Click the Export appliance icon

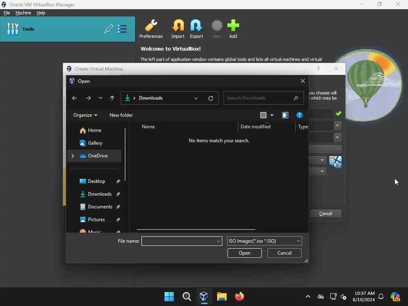(x=196, y=29)
